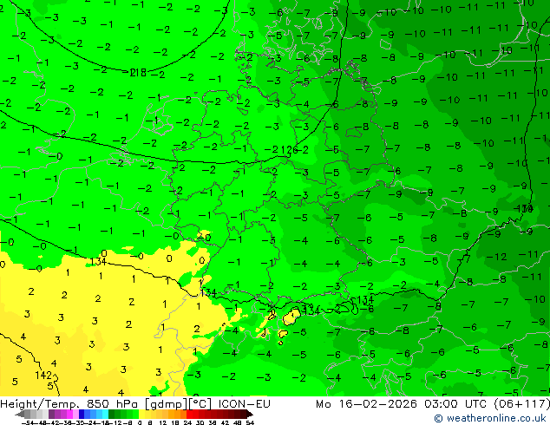550x425 pixels.
Task: Click the gray left arrow end of the color scale
Action: [20, 414]
